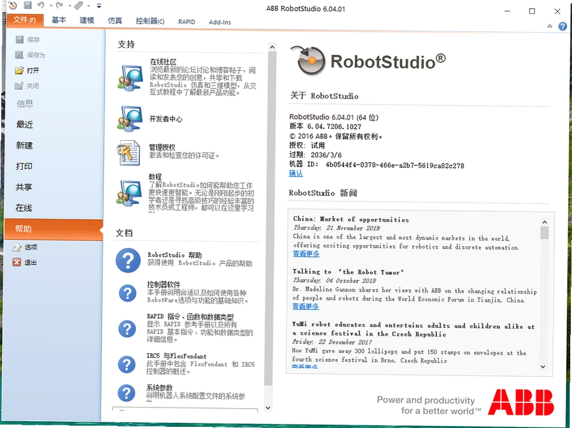
Task: Select 共享 in the backstage menu
Action: pos(24,187)
